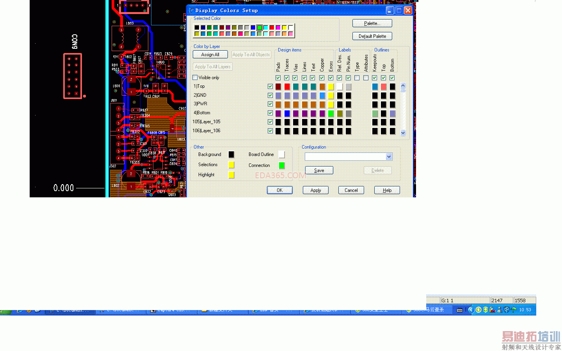
Task: Enable the Type labels column checkbox
Action: coord(357,78)
